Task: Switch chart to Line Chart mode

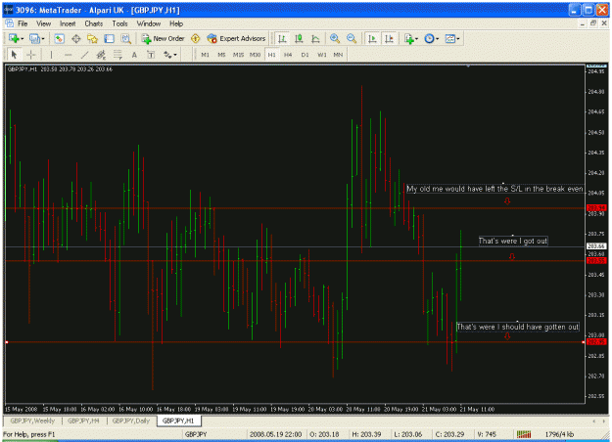Action: coord(315,38)
